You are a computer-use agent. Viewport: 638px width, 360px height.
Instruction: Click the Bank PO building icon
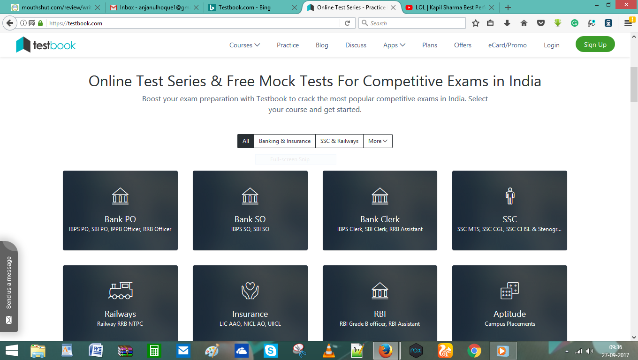tap(120, 196)
